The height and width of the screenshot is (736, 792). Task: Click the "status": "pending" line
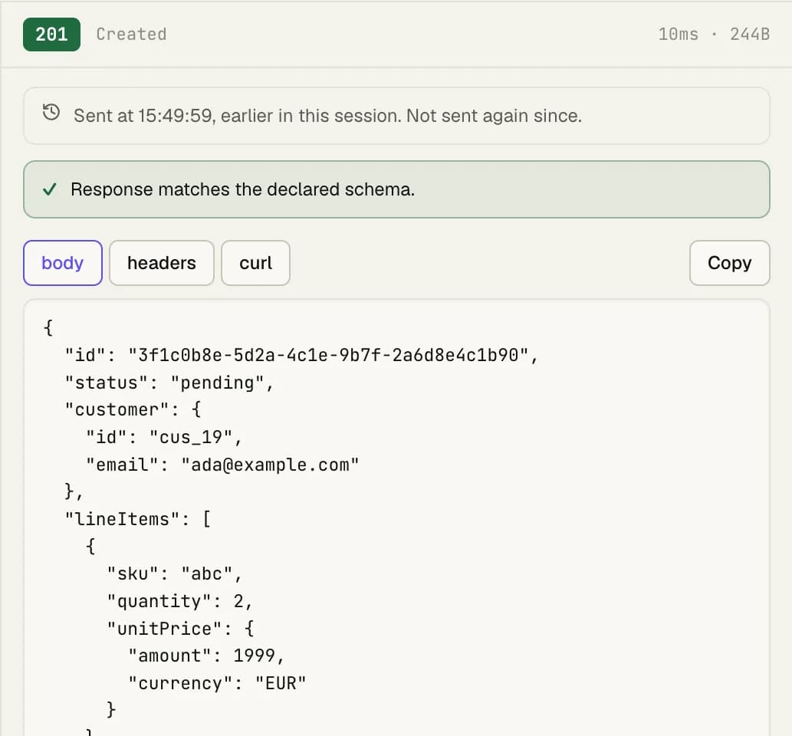(x=169, y=383)
